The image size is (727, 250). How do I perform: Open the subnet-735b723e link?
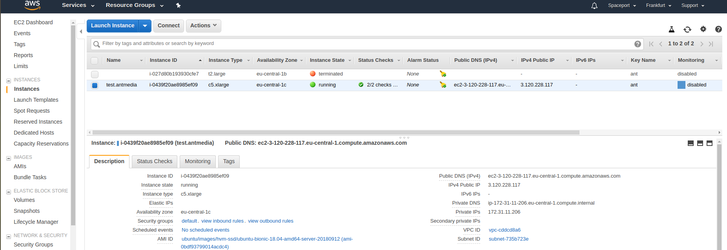(508, 239)
